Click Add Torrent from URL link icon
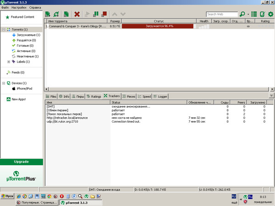Screen dimensions: 275x206 click(x=56, y=14)
